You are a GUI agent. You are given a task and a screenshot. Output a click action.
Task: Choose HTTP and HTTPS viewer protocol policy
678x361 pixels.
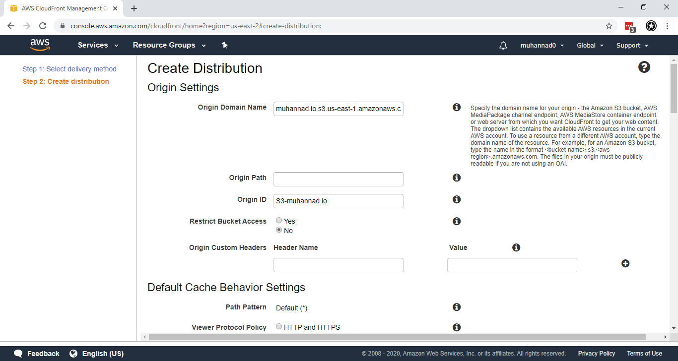tap(278, 326)
